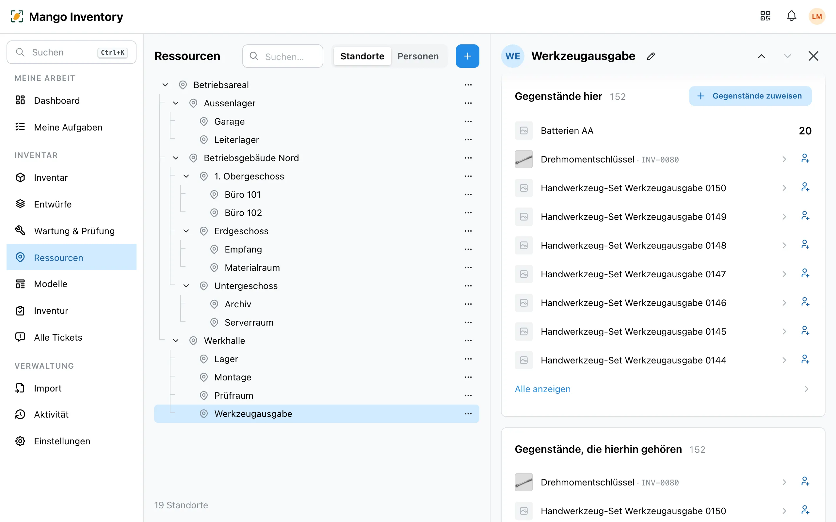Viewport: 836px width, 522px height.
Task: Click the Batterien AA item row
Action: (663, 130)
